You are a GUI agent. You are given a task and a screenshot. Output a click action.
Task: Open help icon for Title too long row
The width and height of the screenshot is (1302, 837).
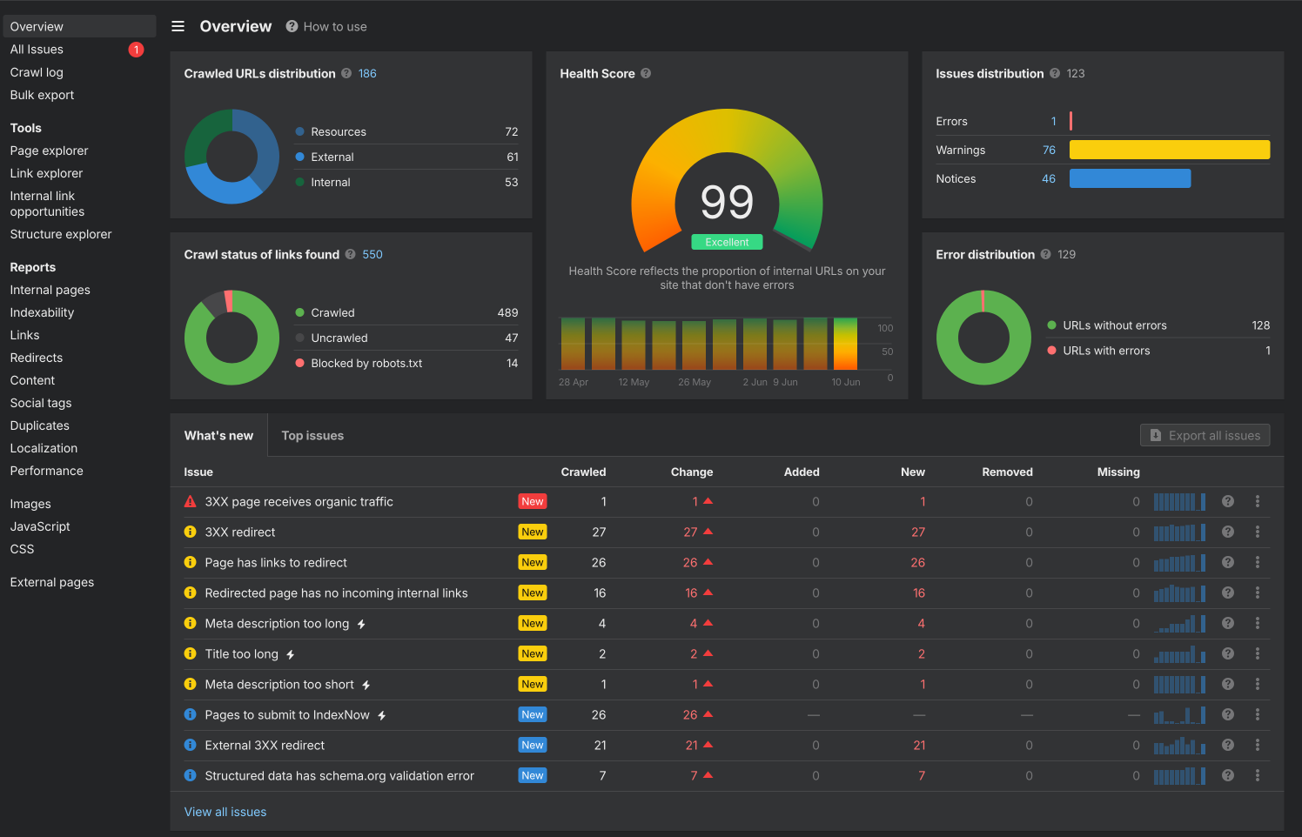point(1228,653)
